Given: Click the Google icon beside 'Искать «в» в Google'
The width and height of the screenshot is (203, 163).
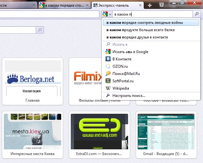Looking at the screenshot, I should (x=108, y=51).
